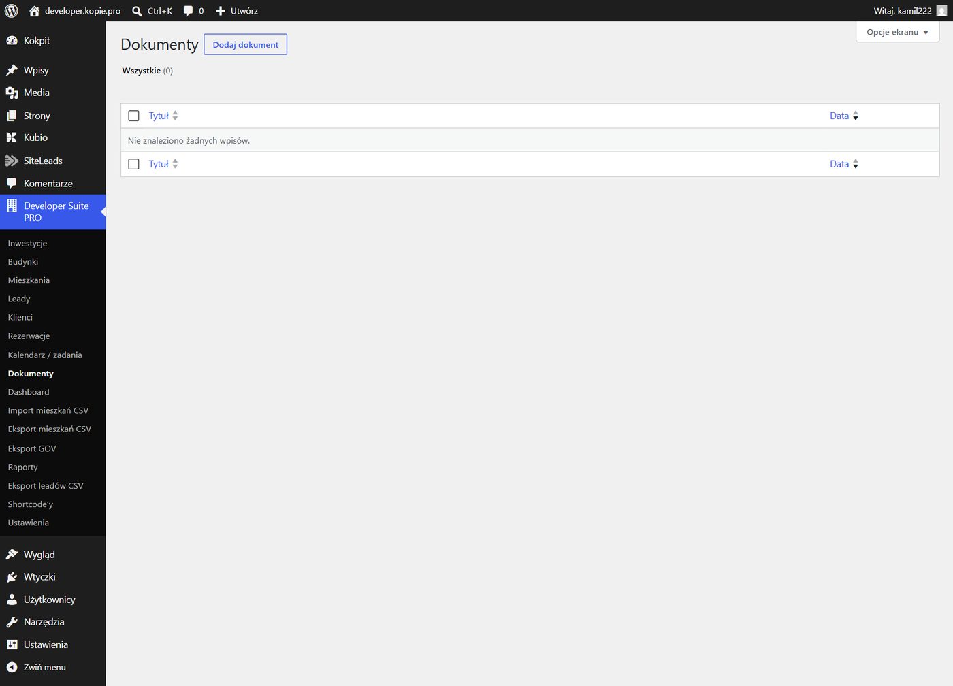Click the Komentarze speech bubble icon

tap(12, 184)
